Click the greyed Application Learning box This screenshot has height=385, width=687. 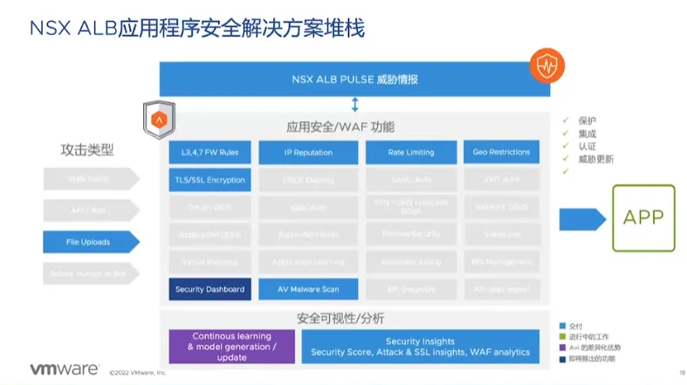(308, 262)
